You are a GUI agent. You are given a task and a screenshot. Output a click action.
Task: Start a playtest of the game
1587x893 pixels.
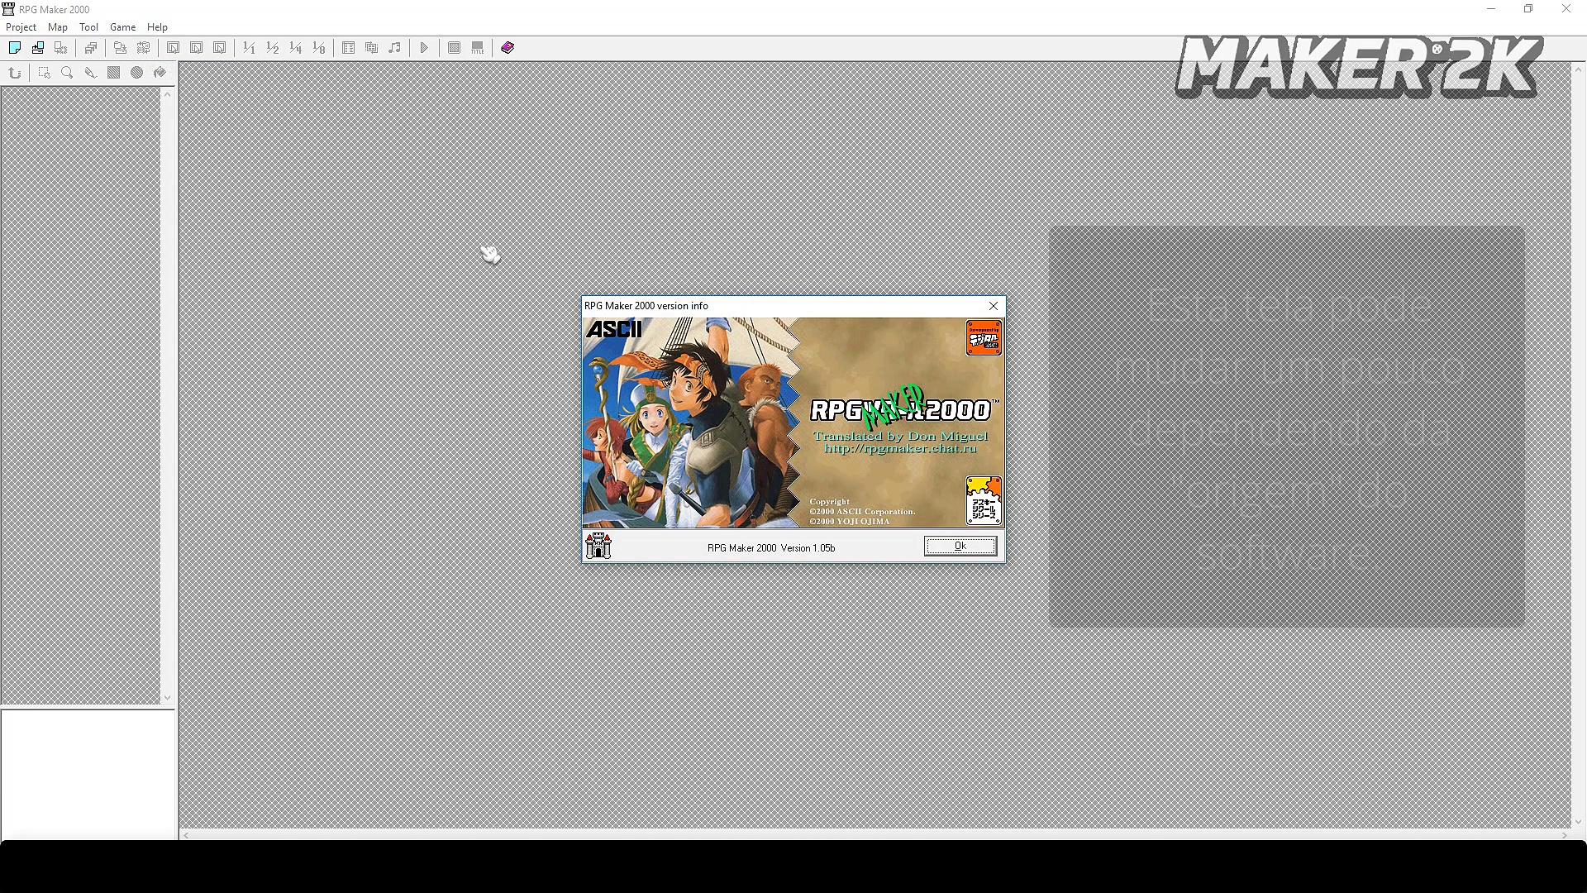pos(424,47)
